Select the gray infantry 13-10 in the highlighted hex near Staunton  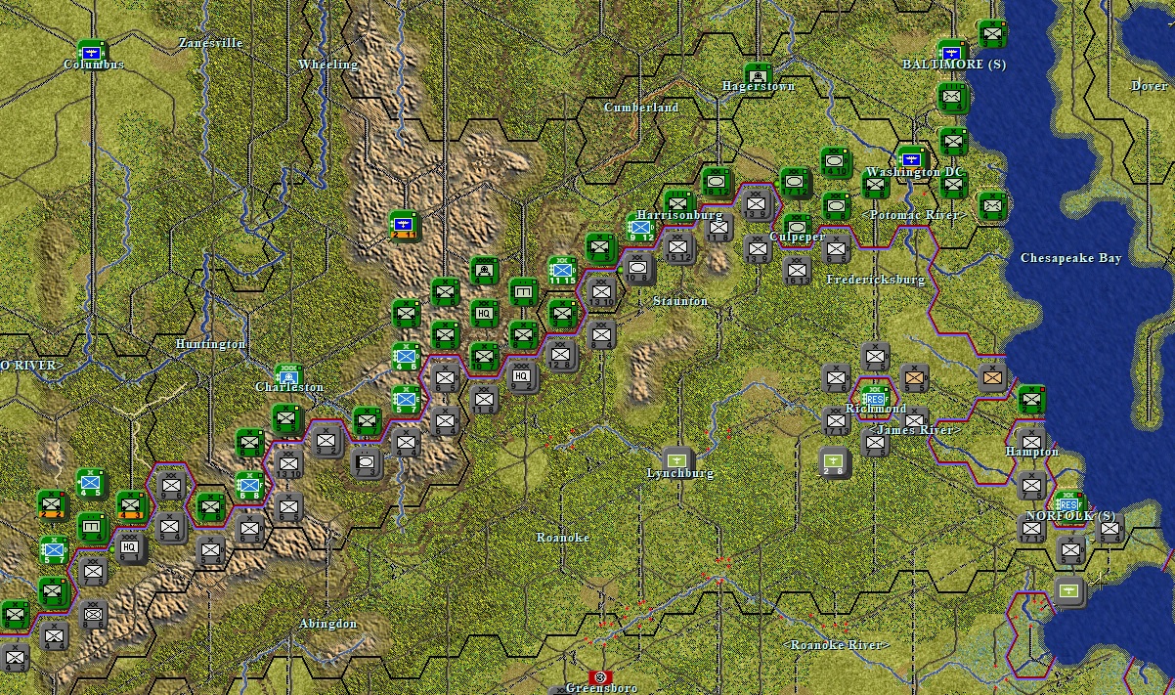(x=601, y=291)
